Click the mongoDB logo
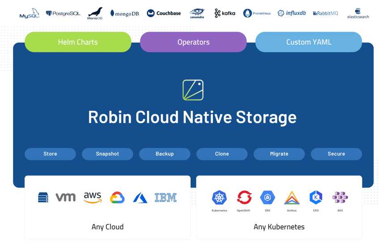This screenshot has height=244, width=380. (x=125, y=13)
